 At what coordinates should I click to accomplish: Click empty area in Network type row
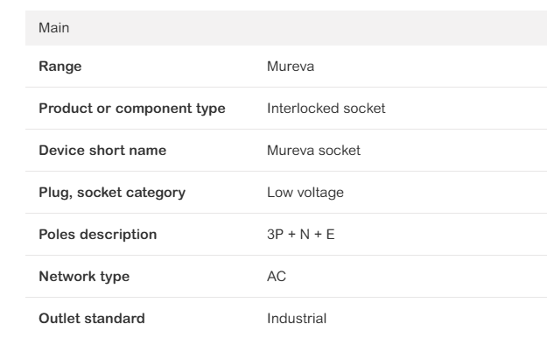tap(415, 277)
